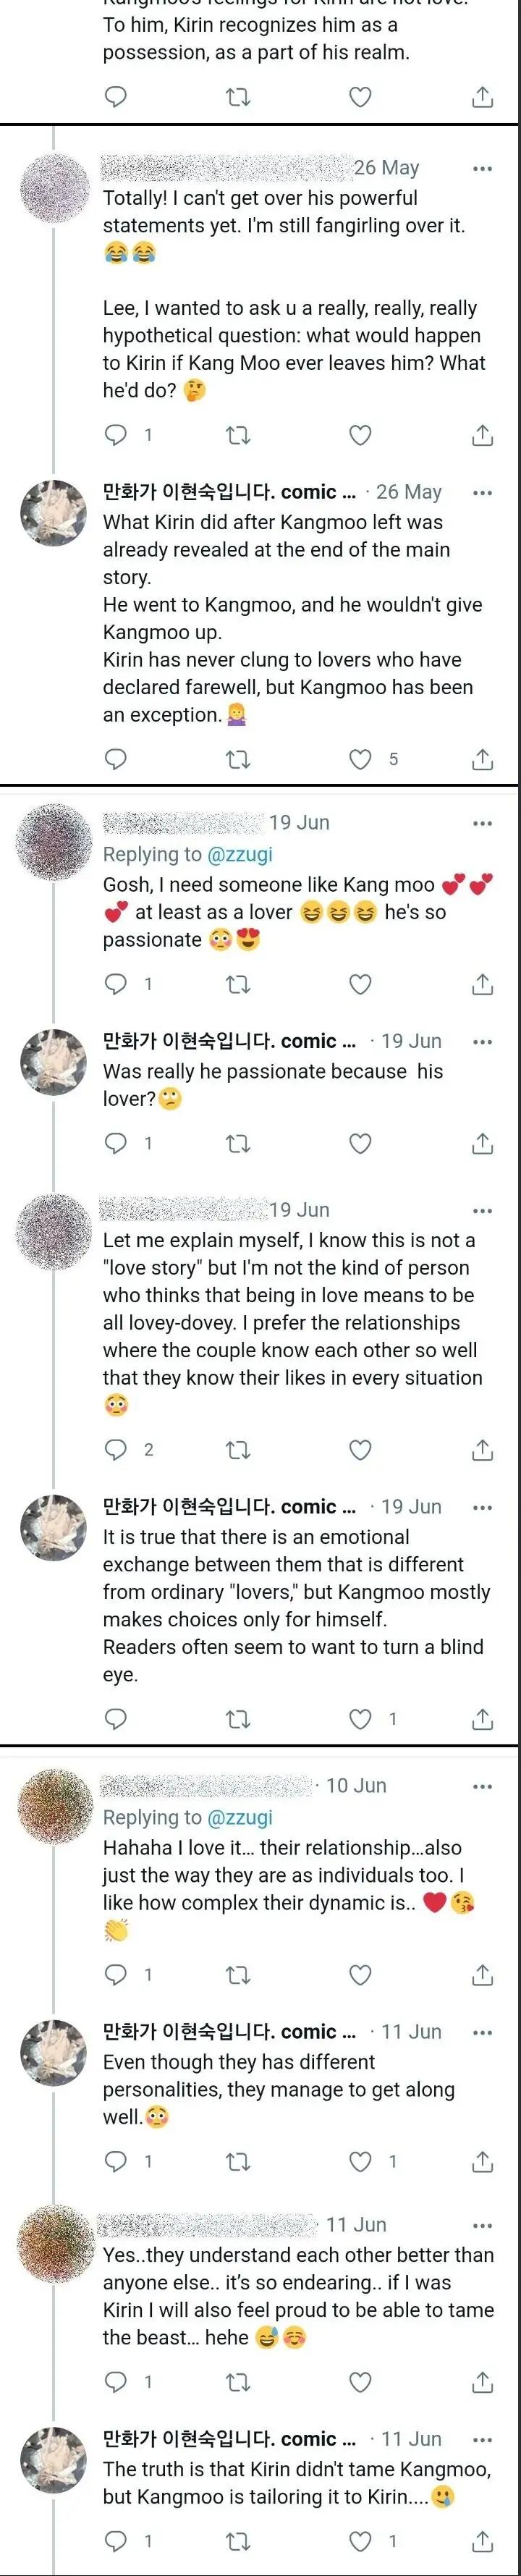The height and width of the screenshot is (2576, 521).
Task: Open more options on 'Hahaha I love it' tweet
Action: click(482, 1786)
